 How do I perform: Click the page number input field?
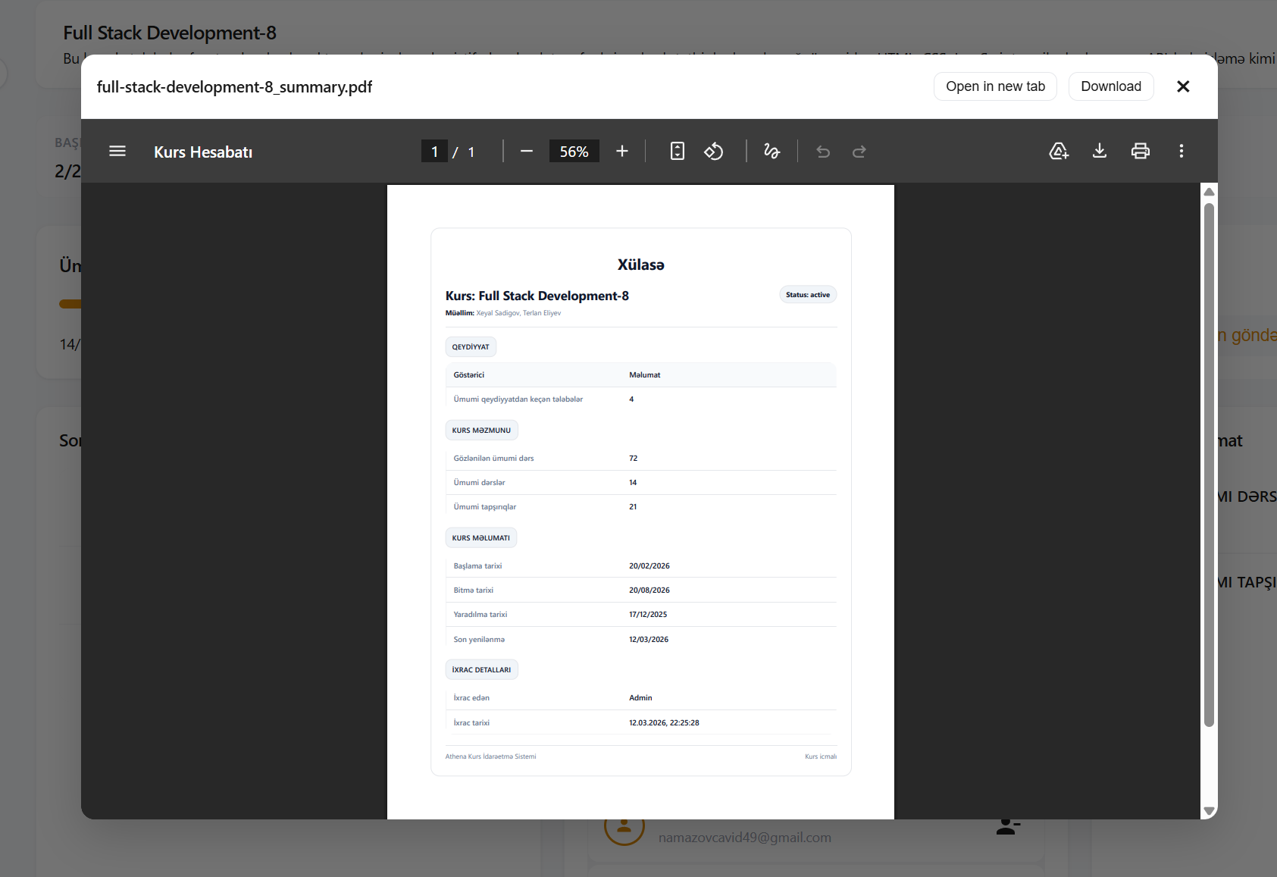434,152
